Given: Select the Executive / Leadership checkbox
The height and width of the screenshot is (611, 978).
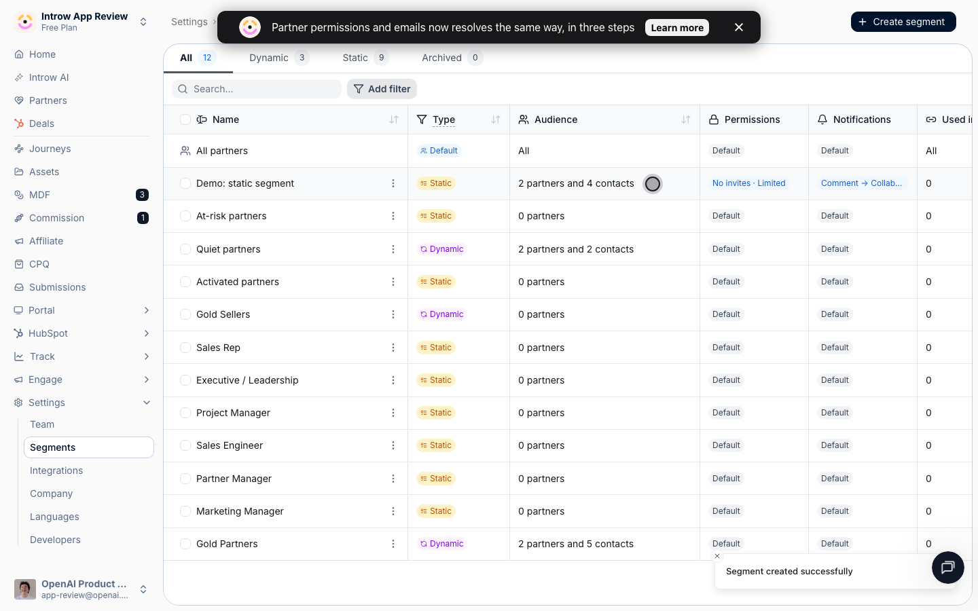Looking at the screenshot, I should (x=185, y=380).
